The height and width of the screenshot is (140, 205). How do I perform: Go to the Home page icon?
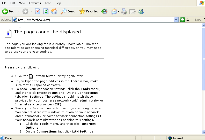(x=54, y=11)
